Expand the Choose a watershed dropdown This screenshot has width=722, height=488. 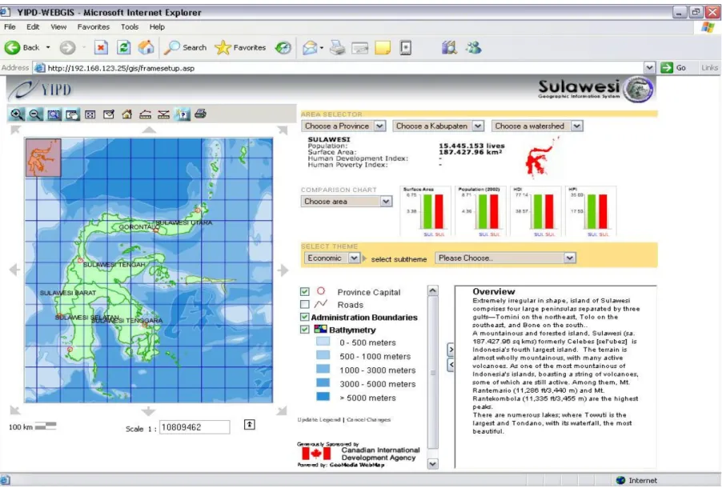coord(537,126)
